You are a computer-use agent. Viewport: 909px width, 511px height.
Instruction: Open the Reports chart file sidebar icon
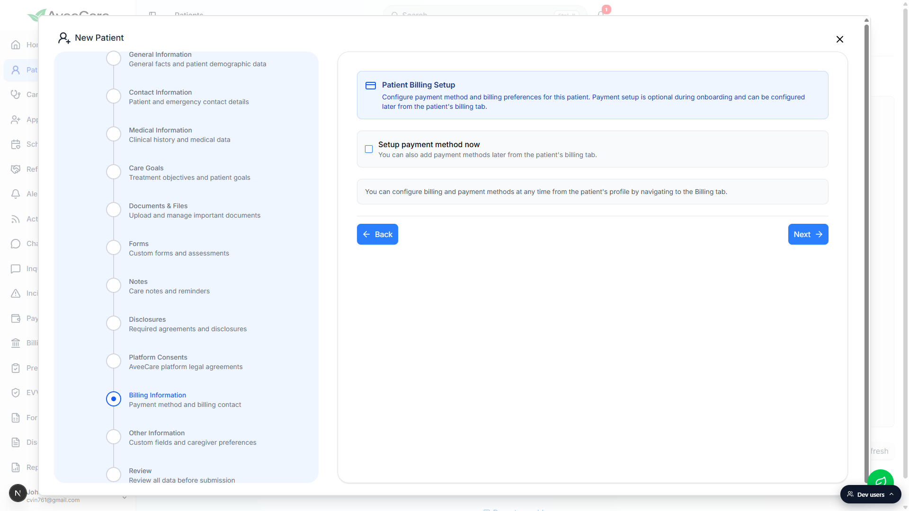[x=16, y=467]
